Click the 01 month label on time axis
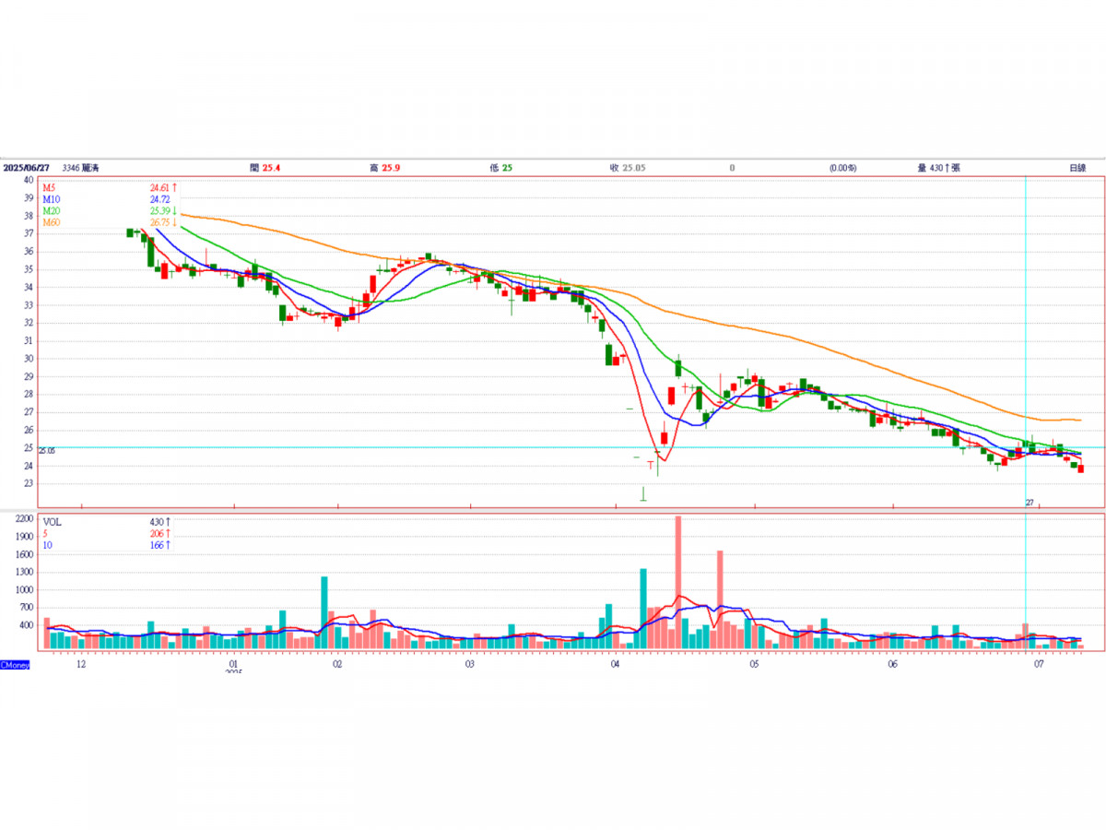Viewport: 1106px width, 830px height. pos(234,664)
